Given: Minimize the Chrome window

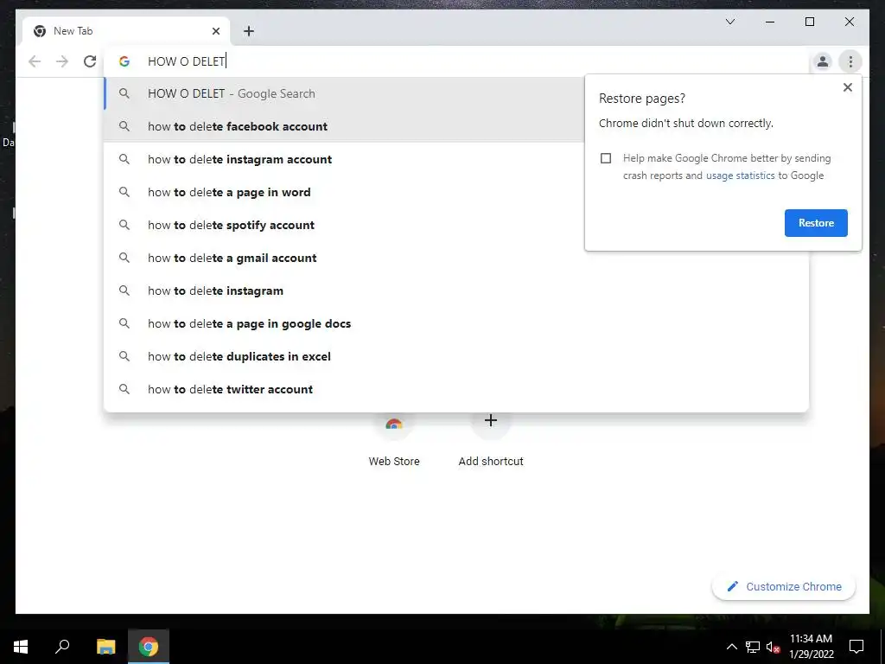Looking at the screenshot, I should (770, 22).
